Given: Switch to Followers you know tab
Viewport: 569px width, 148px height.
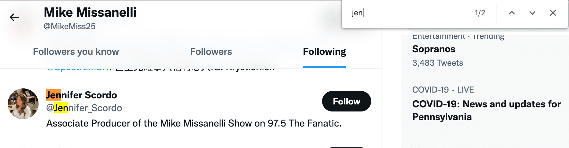Looking at the screenshot, I should point(76,52).
